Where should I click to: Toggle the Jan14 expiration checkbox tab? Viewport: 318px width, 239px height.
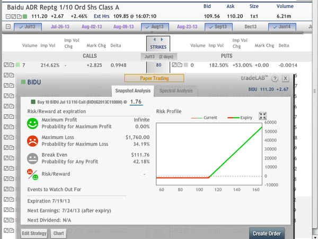click(282, 27)
